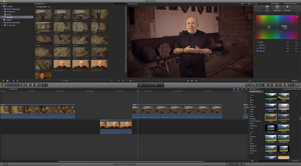This screenshot has width=301, height=166.
Task: Select the Shape Mask effect thumbnail
Action: click(x=271, y=128)
